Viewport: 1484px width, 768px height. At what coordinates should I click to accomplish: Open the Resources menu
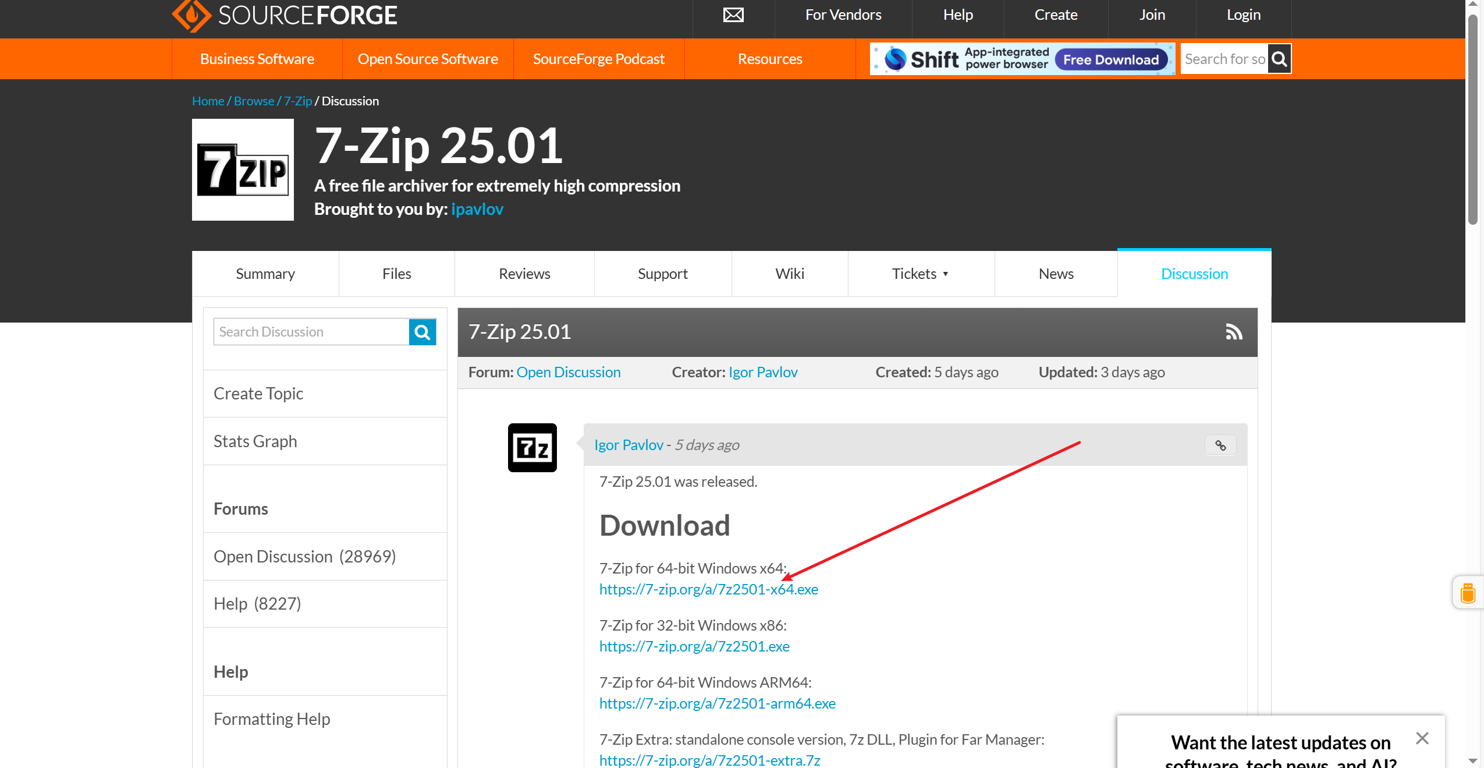pyautogui.click(x=770, y=59)
